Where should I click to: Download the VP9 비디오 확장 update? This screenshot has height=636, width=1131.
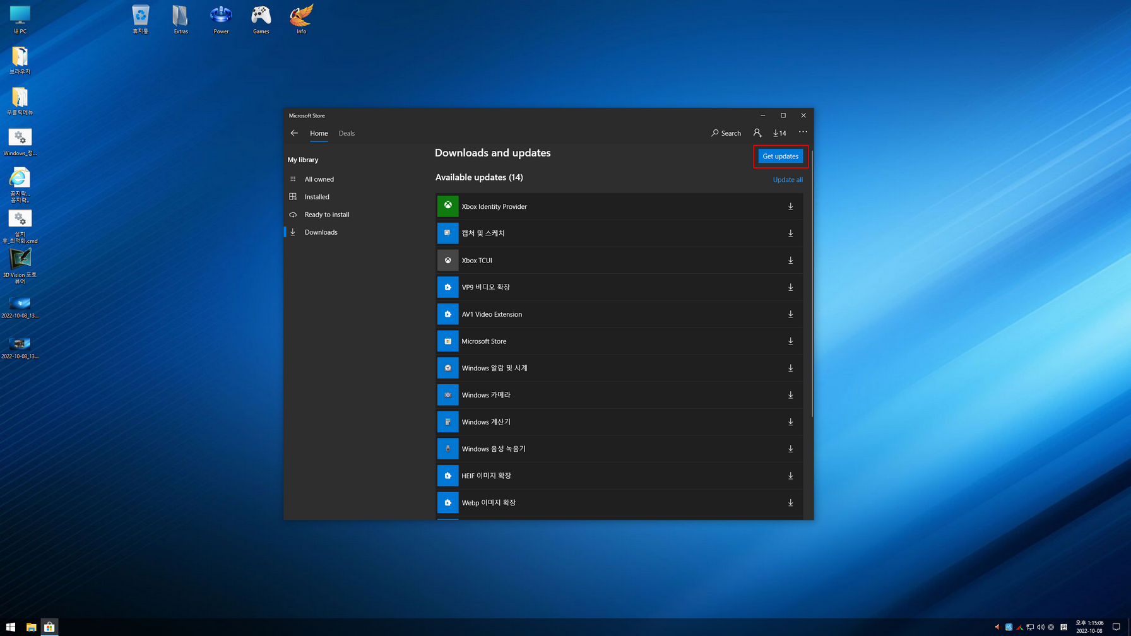(x=790, y=287)
